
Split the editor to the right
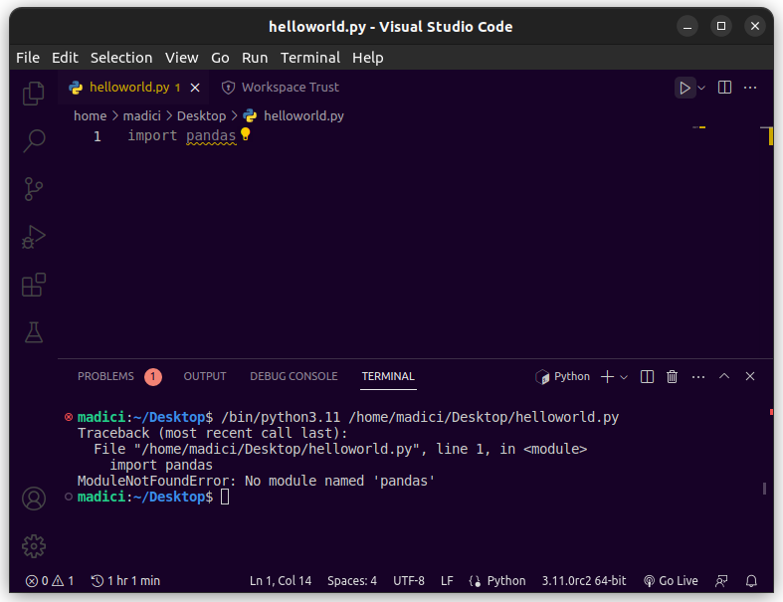[x=724, y=88]
